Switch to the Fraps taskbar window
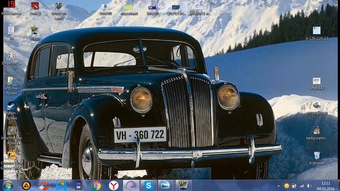The height and width of the screenshot is (191, 340). 183,186
